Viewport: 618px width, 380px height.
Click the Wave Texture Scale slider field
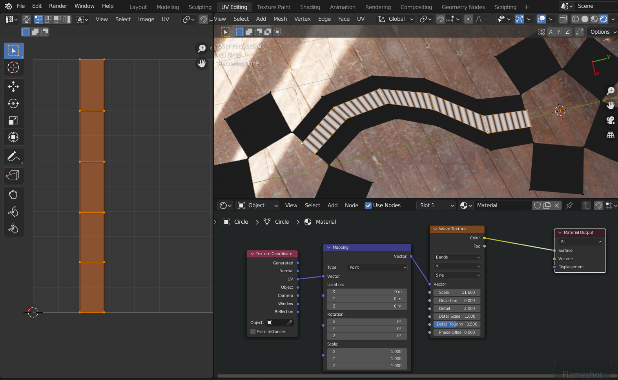pos(457,293)
